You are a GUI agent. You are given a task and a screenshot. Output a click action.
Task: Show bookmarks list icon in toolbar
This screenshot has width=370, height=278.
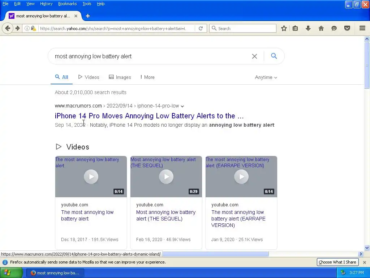point(295,29)
